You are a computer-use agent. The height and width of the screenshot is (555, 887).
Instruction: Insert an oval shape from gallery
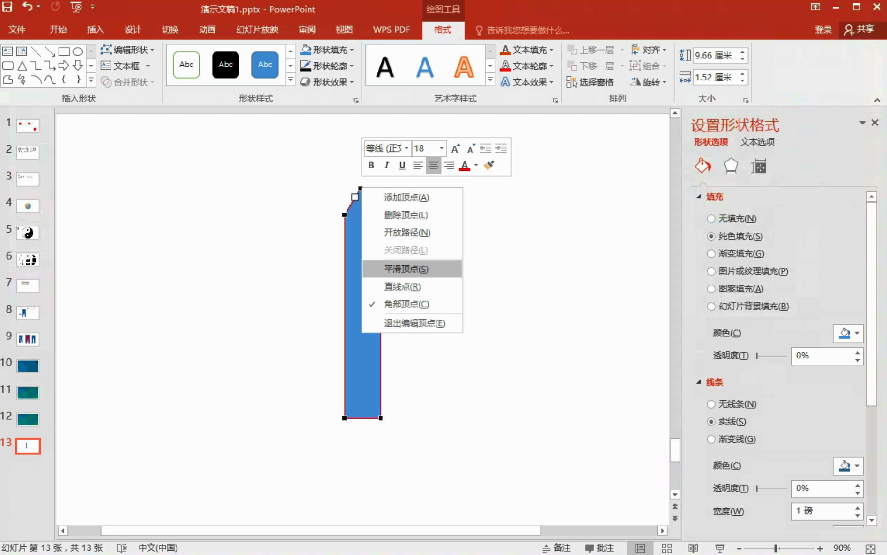78,51
